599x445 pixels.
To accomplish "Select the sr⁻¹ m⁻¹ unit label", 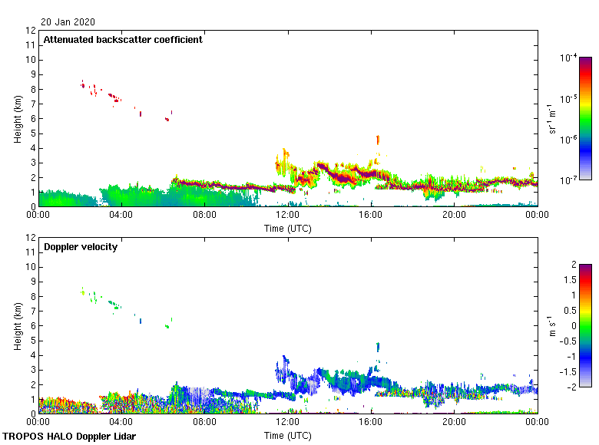I will (x=552, y=118).
